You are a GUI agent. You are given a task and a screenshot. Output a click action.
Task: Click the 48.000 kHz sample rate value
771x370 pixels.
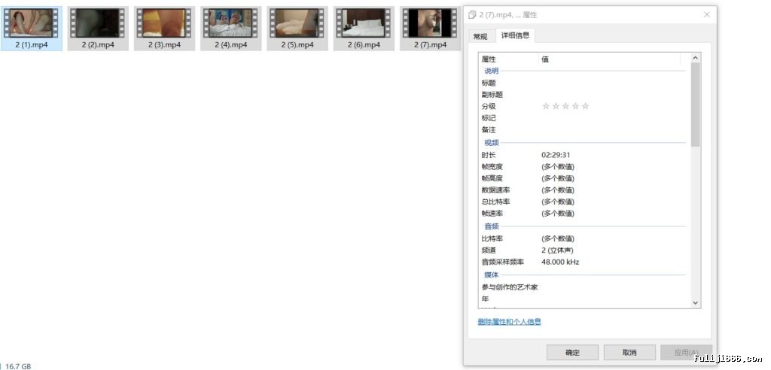click(x=560, y=262)
